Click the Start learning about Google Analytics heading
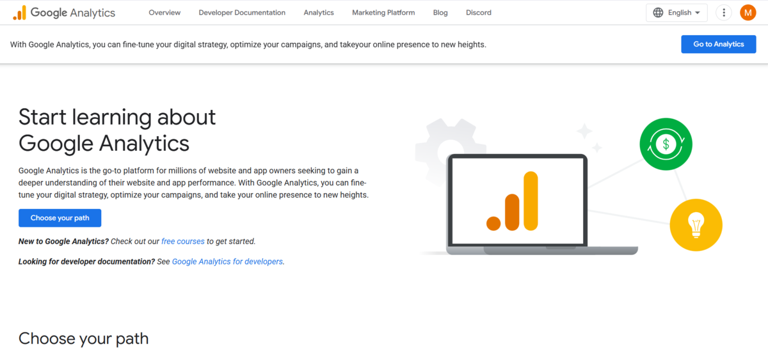Viewport: 768px width, 354px height. [x=117, y=130]
